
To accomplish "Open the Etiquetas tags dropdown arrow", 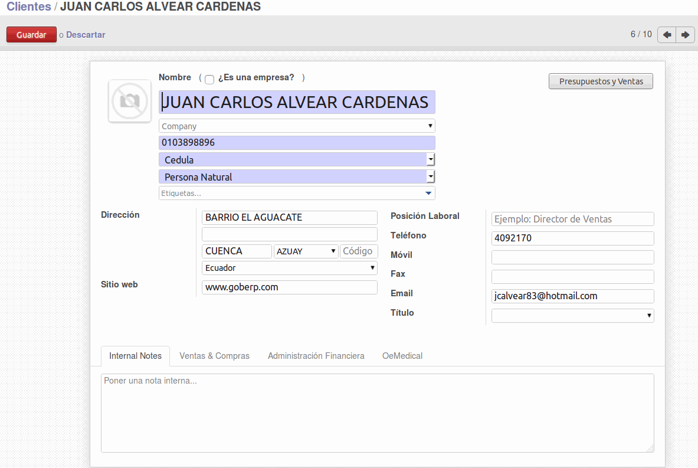I will tap(429, 193).
